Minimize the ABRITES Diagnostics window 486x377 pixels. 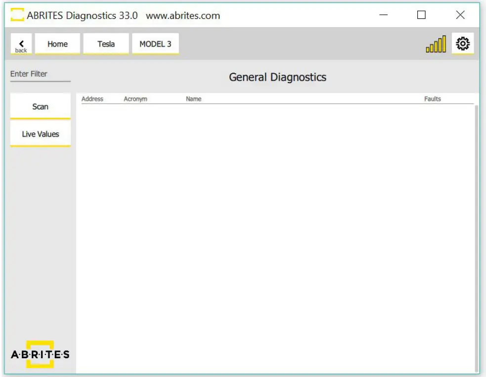pos(382,15)
